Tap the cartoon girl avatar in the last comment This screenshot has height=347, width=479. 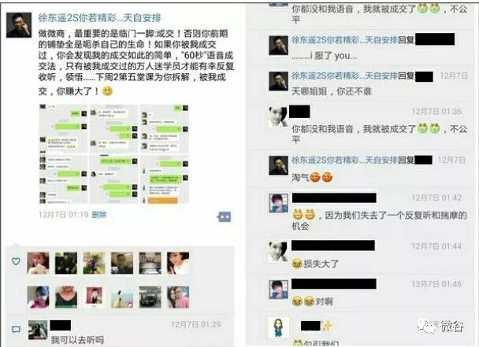coord(278,327)
